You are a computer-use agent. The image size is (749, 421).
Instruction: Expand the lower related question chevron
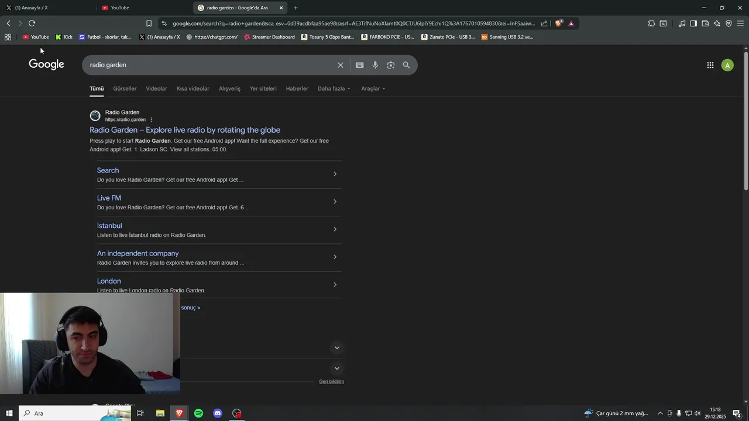click(x=336, y=368)
